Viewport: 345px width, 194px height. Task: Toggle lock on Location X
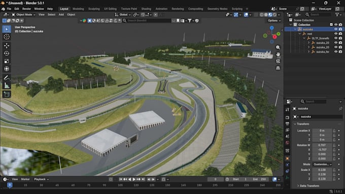click(334, 131)
